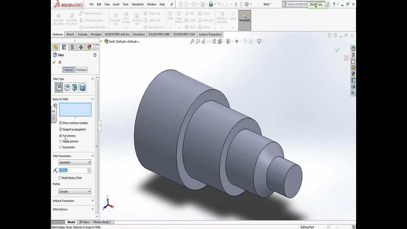Open the Insert menu

tap(116, 4)
